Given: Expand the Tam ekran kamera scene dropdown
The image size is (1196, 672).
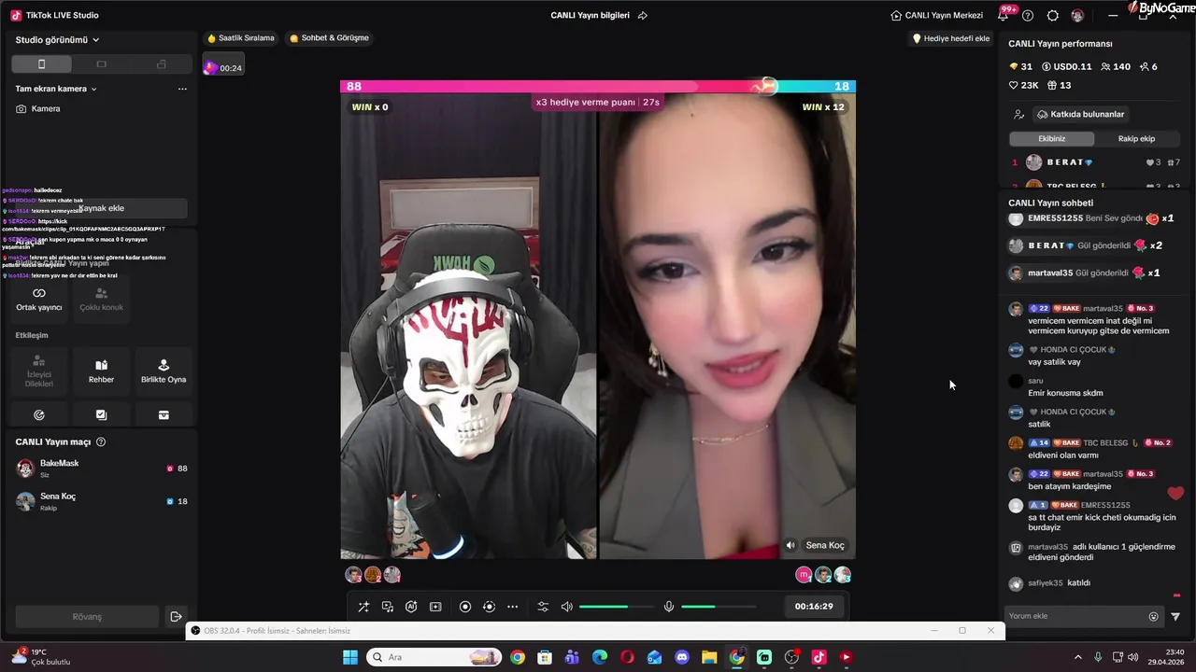Looking at the screenshot, I should click(x=56, y=89).
